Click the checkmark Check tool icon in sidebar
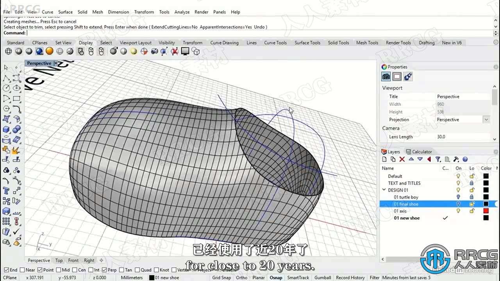This screenshot has width=500, height=281. tap(16, 232)
